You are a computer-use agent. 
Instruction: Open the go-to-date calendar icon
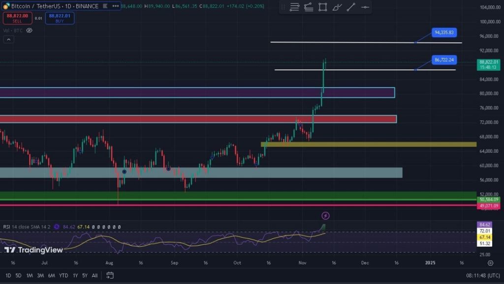pos(110,275)
